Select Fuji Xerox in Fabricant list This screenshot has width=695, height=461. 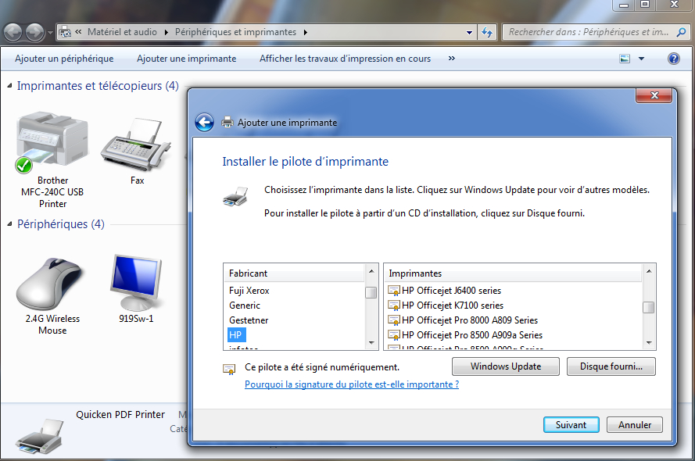click(249, 291)
